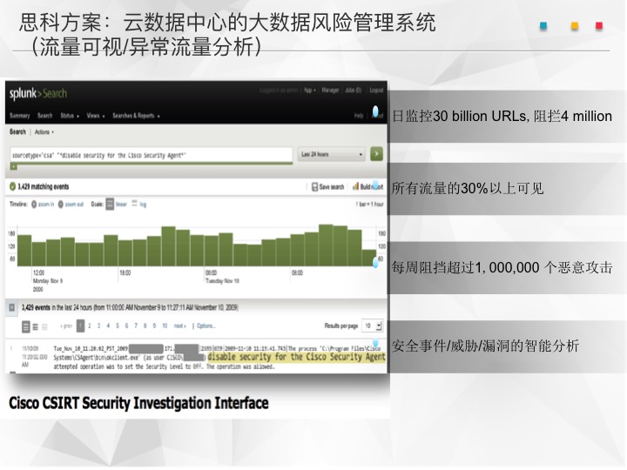The height and width of the screenshot is (470, 627).
Task: Open the Summary tab
Action: (x=19, y=116)
